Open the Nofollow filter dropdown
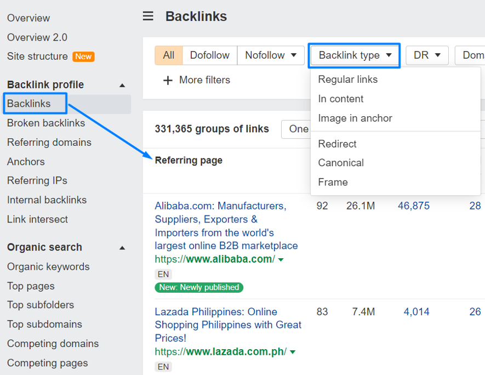Viewport: 485px width, 375px height. pos(271,55)
